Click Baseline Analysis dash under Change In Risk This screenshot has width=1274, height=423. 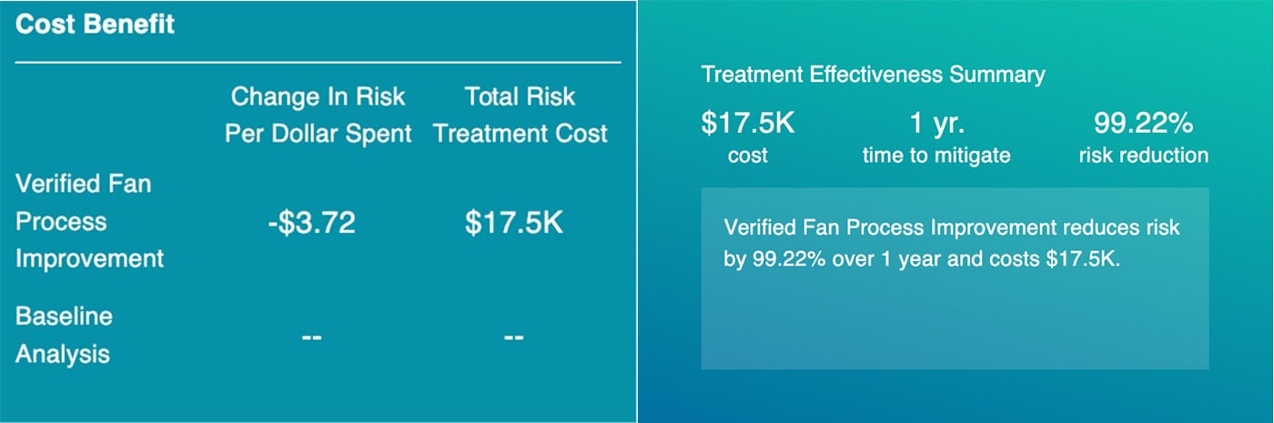click(x=312, y=337)
